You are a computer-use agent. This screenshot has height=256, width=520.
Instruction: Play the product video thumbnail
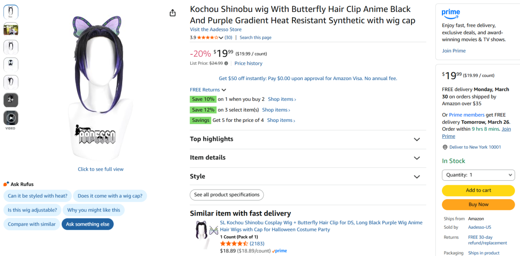coord(11,118)
